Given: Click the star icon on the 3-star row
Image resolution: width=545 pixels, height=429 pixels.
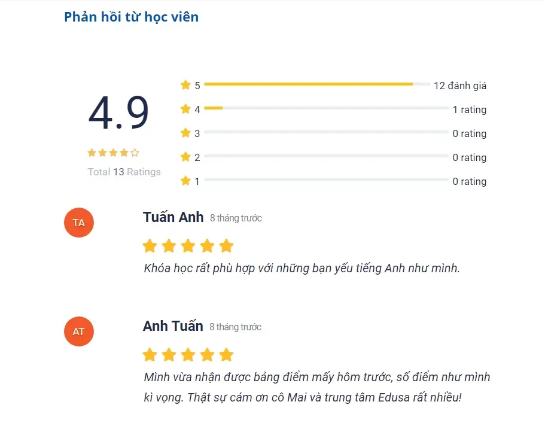Looking at the screenshot, I should [x=186, y=133].
